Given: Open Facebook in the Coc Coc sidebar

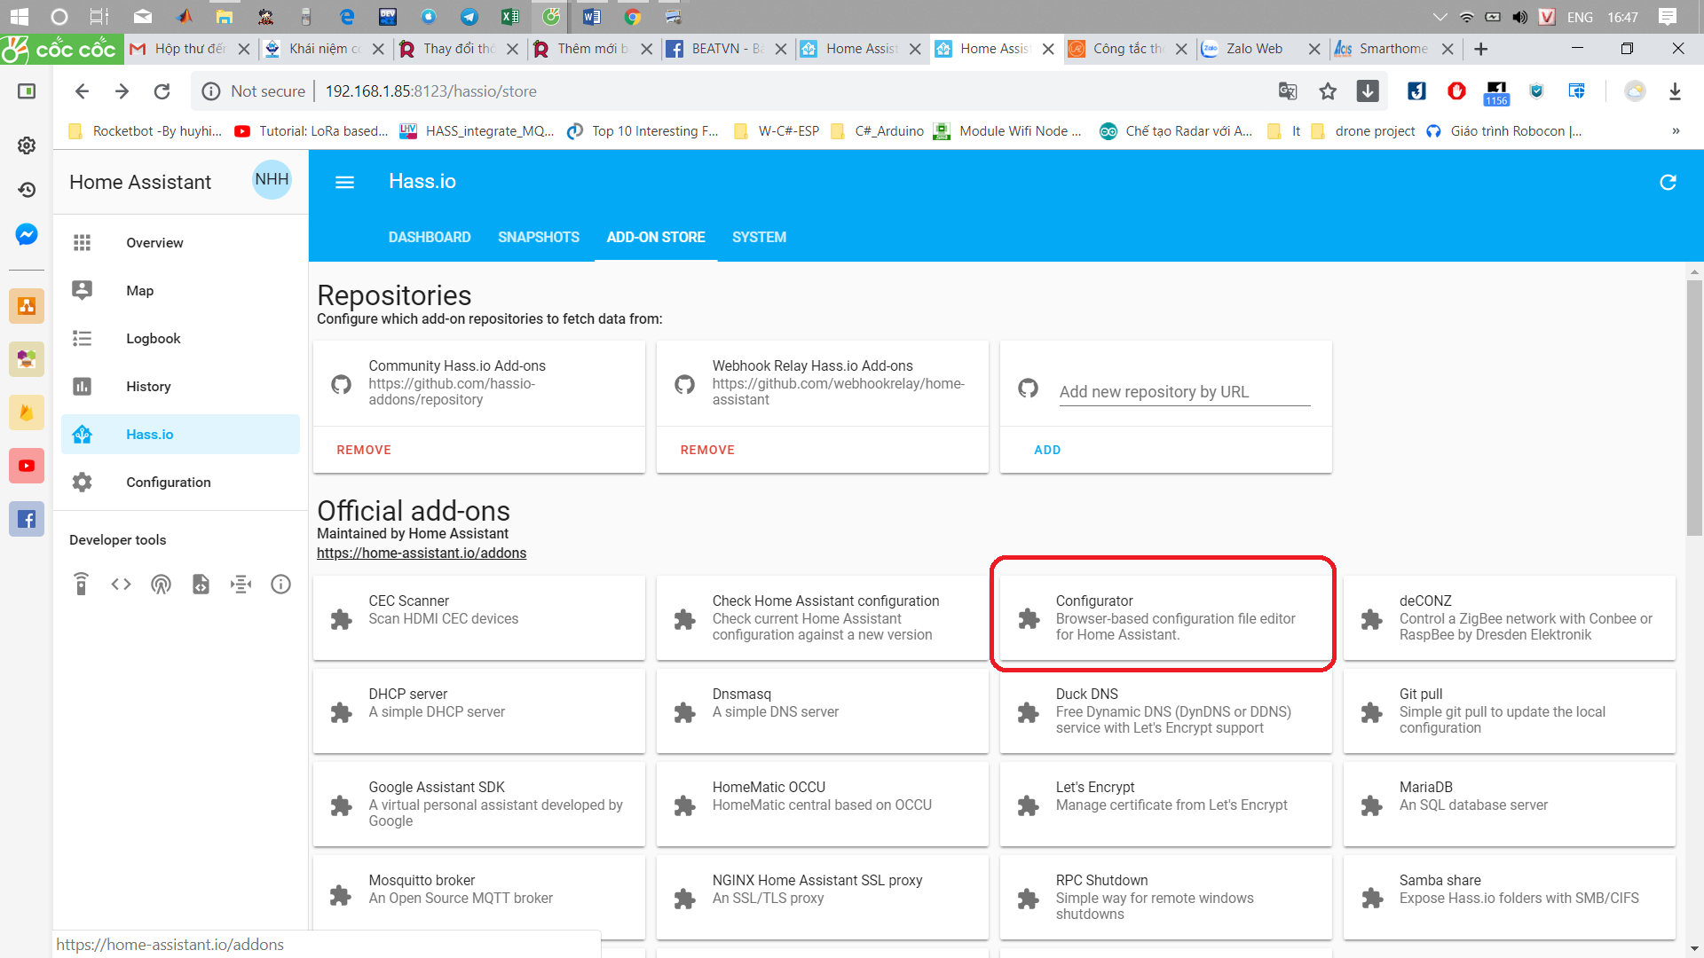Looking at the screenshot, I should pos(27,519).
